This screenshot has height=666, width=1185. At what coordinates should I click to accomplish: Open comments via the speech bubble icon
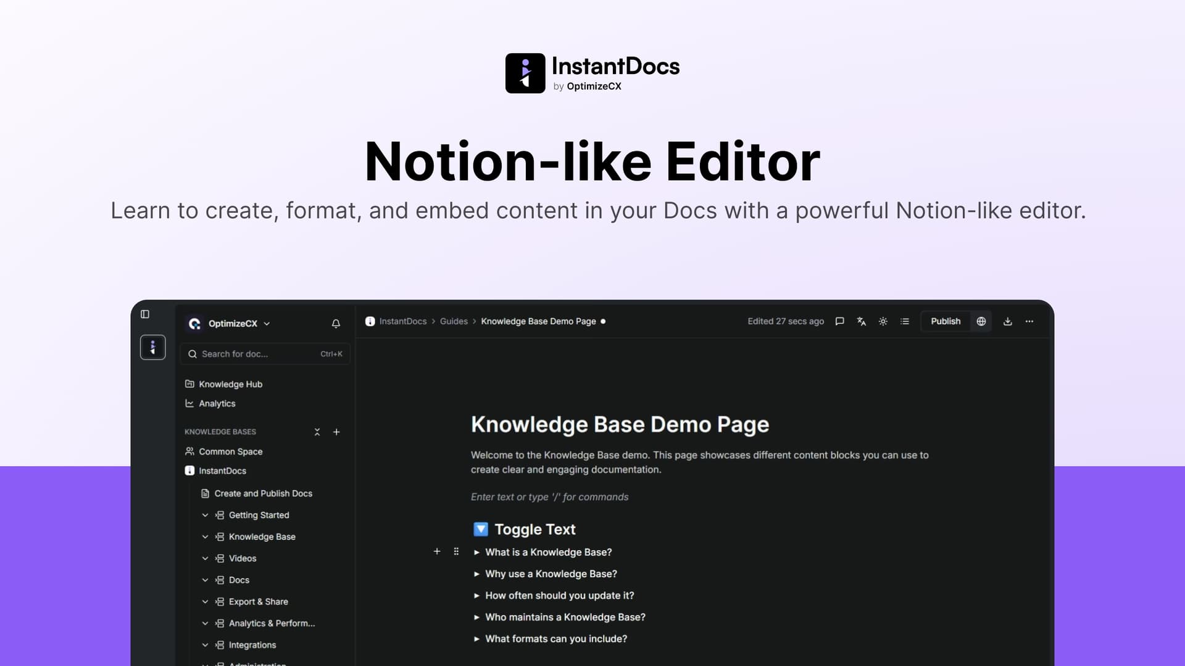(x=839, y=321)
